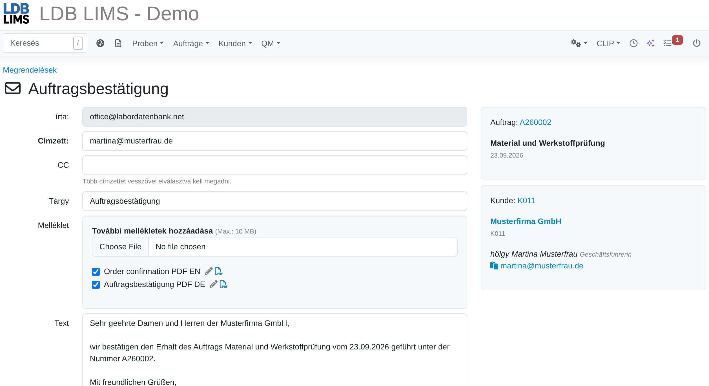Screen dimensions: 709x386
Task: Copy martina@musterfrau.de via clipboard icon
Action: (494, 266)
